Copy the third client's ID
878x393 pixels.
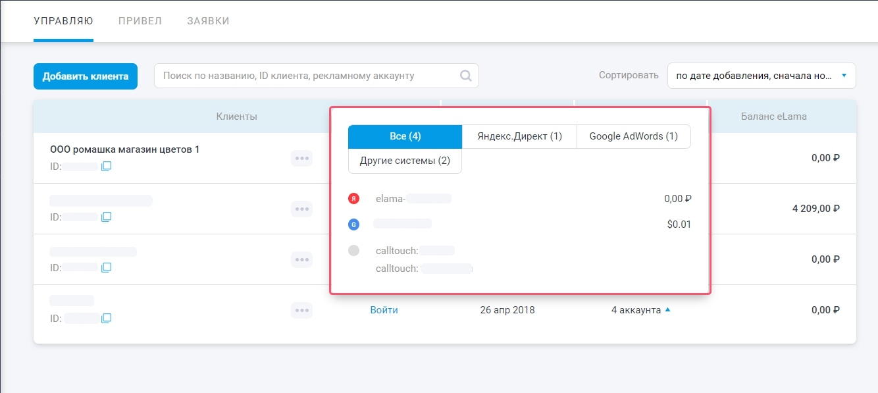(x=106, y=268)
